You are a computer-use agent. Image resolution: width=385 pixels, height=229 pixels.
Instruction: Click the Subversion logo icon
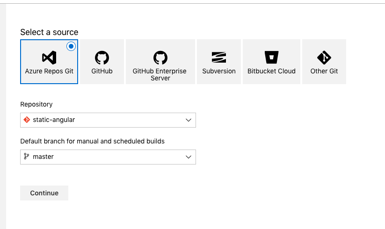click(219, 57)
